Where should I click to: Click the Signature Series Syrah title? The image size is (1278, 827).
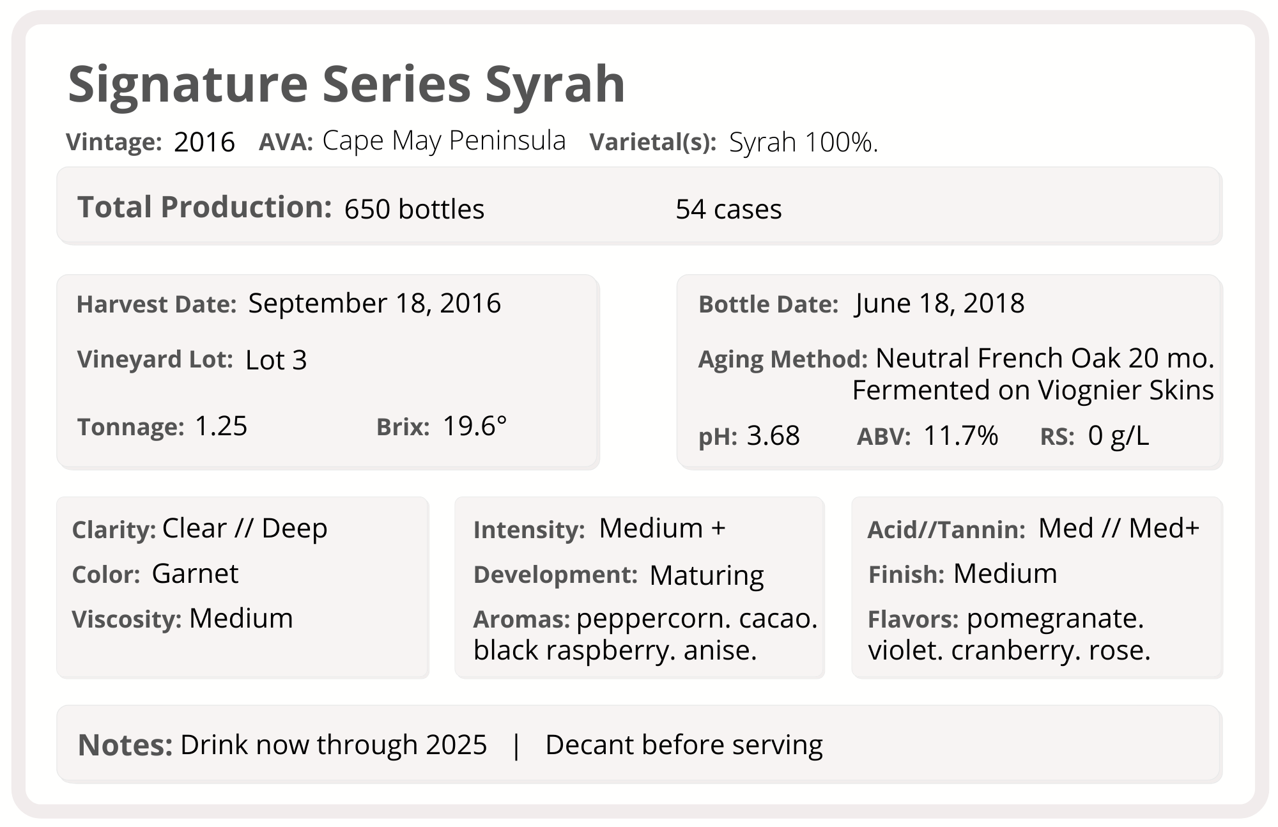click(x=346, y=85)
